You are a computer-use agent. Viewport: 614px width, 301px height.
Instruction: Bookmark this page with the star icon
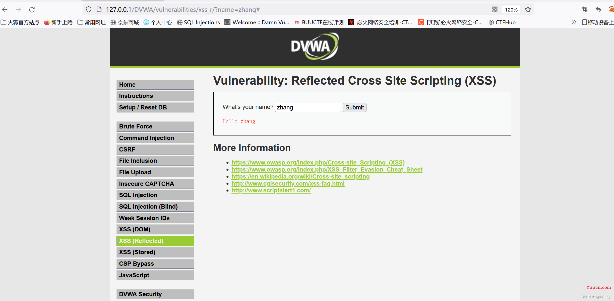pyautogui.click(x=528, y=10)
